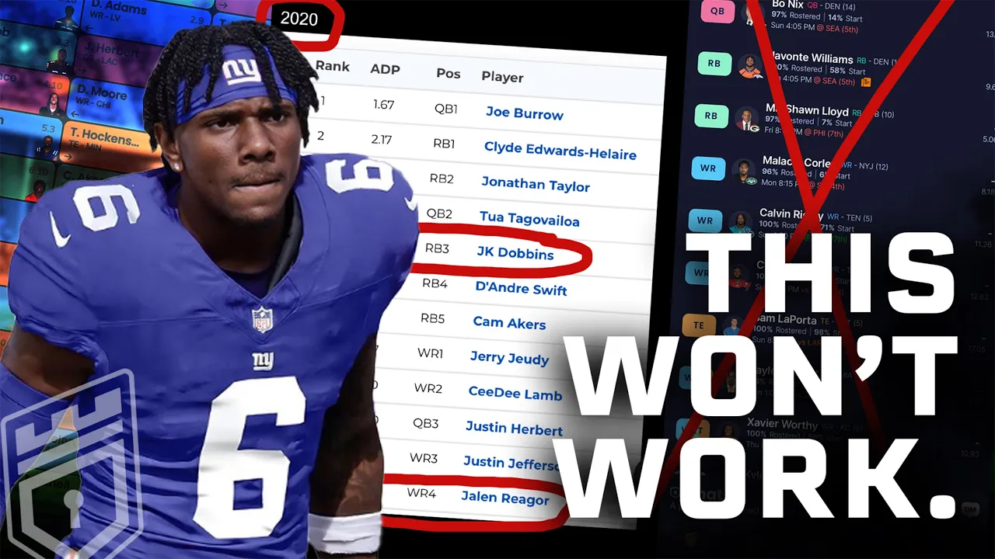Click the RB4 position cell

[435, 283]
